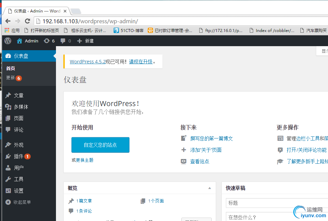Reload the page with the refresh icon
Screen dimensions: 328x221
coord(27,21)
